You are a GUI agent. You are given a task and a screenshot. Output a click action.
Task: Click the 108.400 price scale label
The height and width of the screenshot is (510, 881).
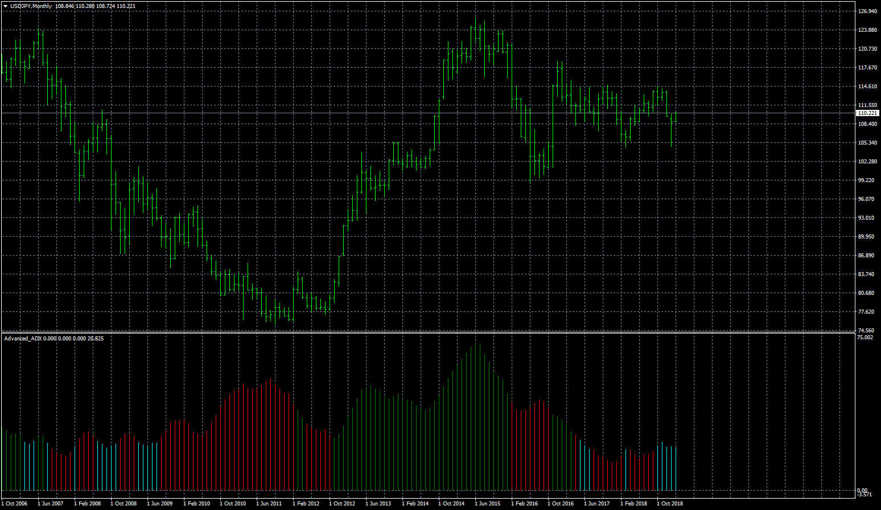point(867,124)
